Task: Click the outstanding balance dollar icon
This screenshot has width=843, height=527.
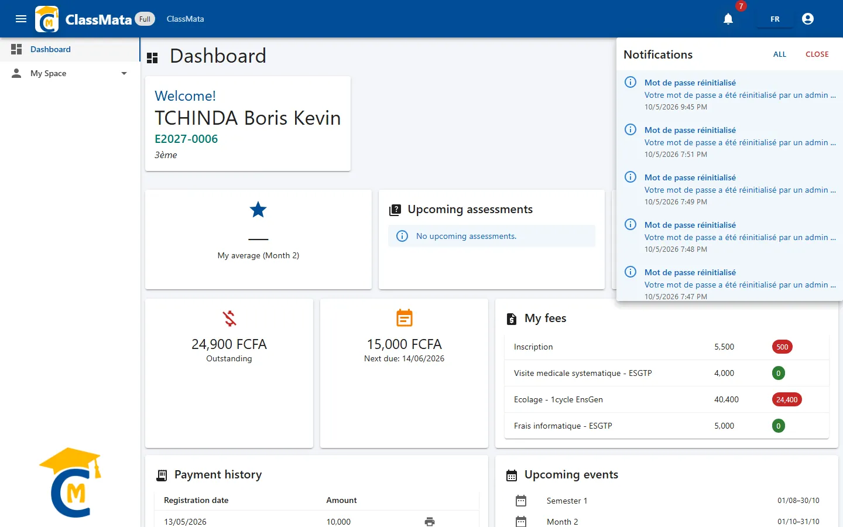Action: click(x=229, y=318)
